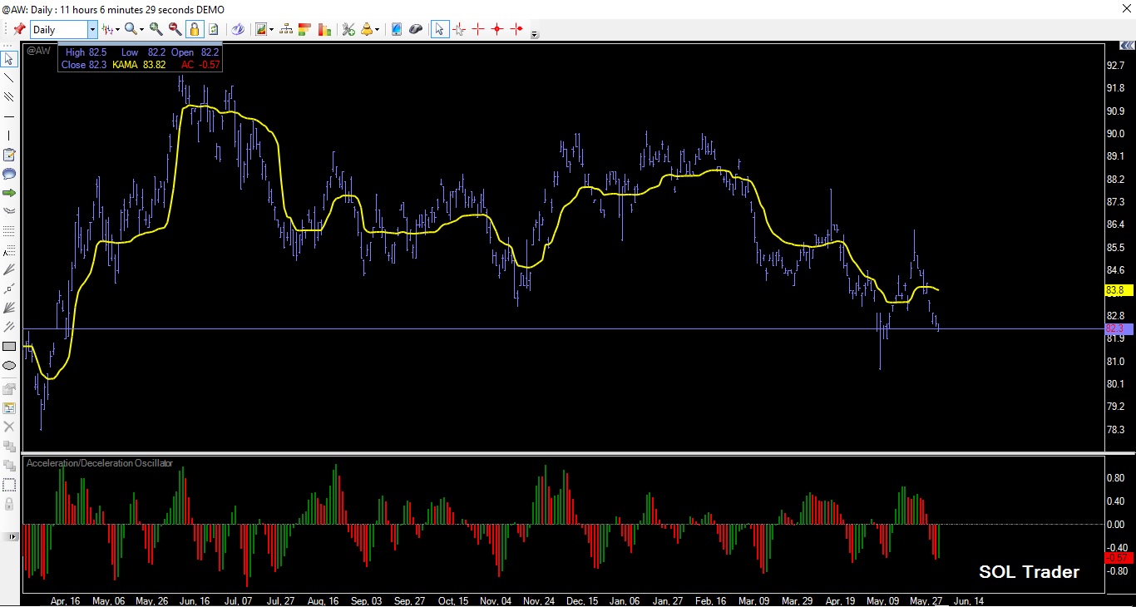Select the curved arc drawing tool
The image size is (1136, 607).
point(9,212)
